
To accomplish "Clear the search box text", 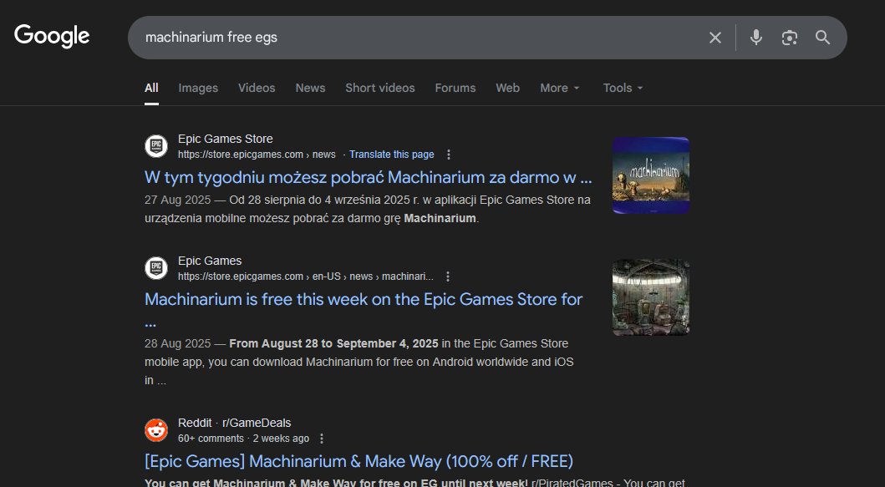I will 715,38.
